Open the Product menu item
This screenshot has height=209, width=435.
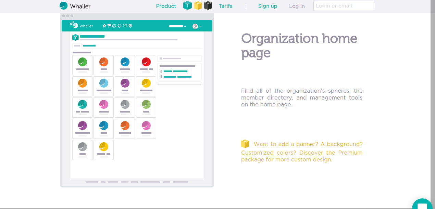pyautogui.click(x=166, y=6)
